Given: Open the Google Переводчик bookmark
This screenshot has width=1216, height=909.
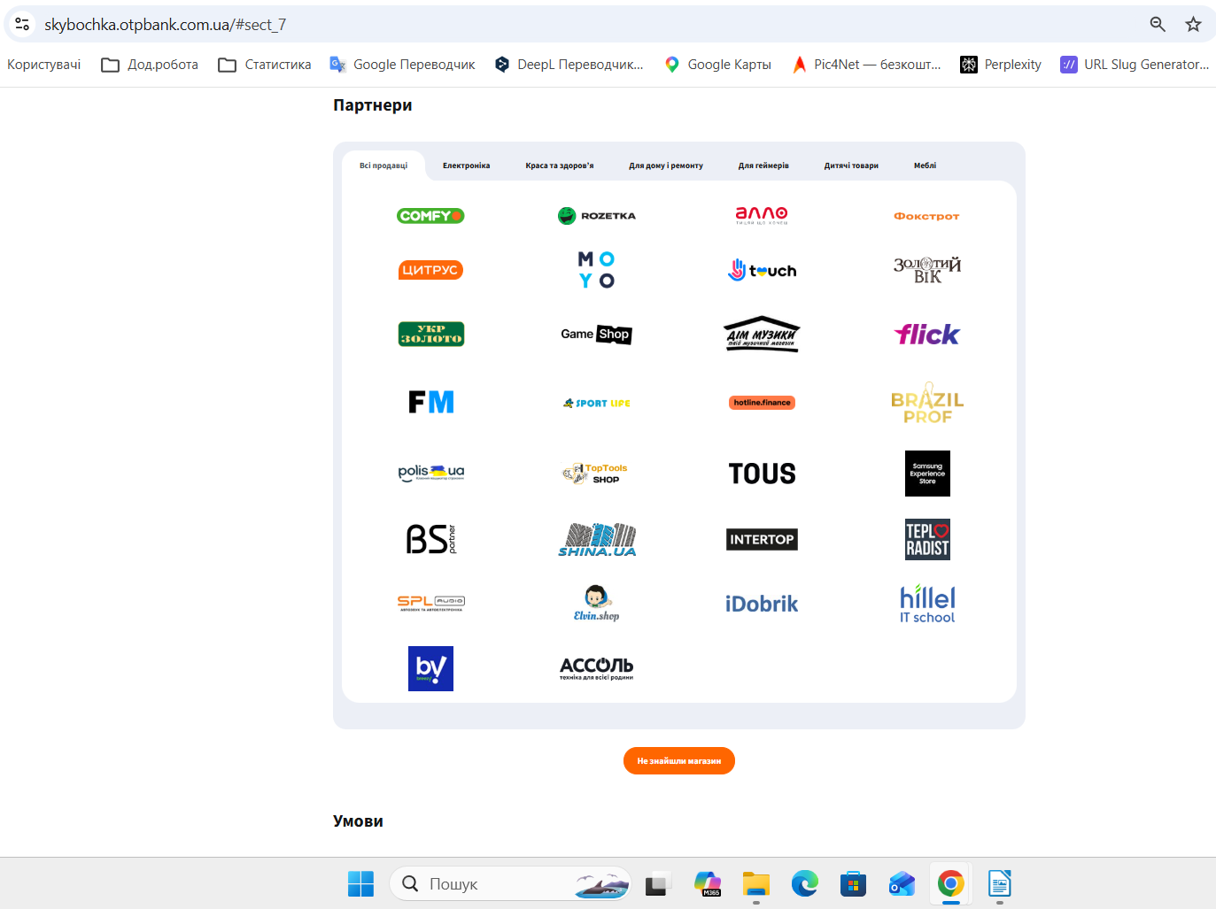Looking at the screenshot, I should click(x=403, y=65).
